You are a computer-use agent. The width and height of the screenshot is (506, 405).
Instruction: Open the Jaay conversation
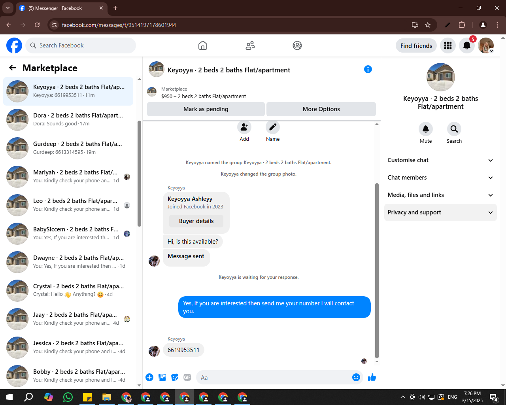tap(68, 319)
